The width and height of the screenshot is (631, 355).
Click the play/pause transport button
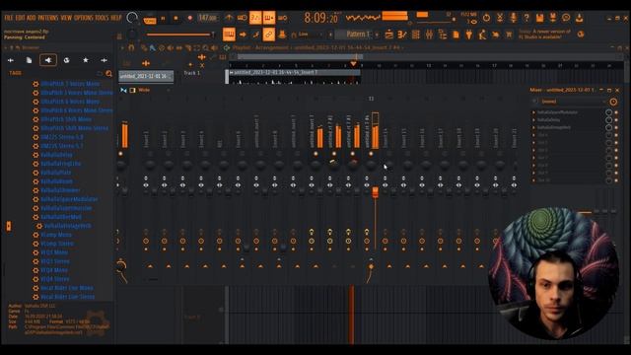pyautogui.click(x=163, y=18)
